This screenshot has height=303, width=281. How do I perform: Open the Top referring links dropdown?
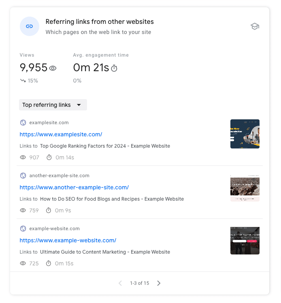pyautogui.click(x=53, y=105)
